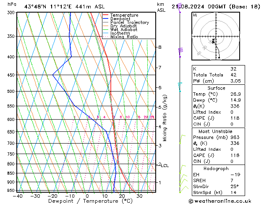Click the vertical Mixing Ratio (g/kg) label
This screenshot has width=264, height=204.
coord(165,118)
